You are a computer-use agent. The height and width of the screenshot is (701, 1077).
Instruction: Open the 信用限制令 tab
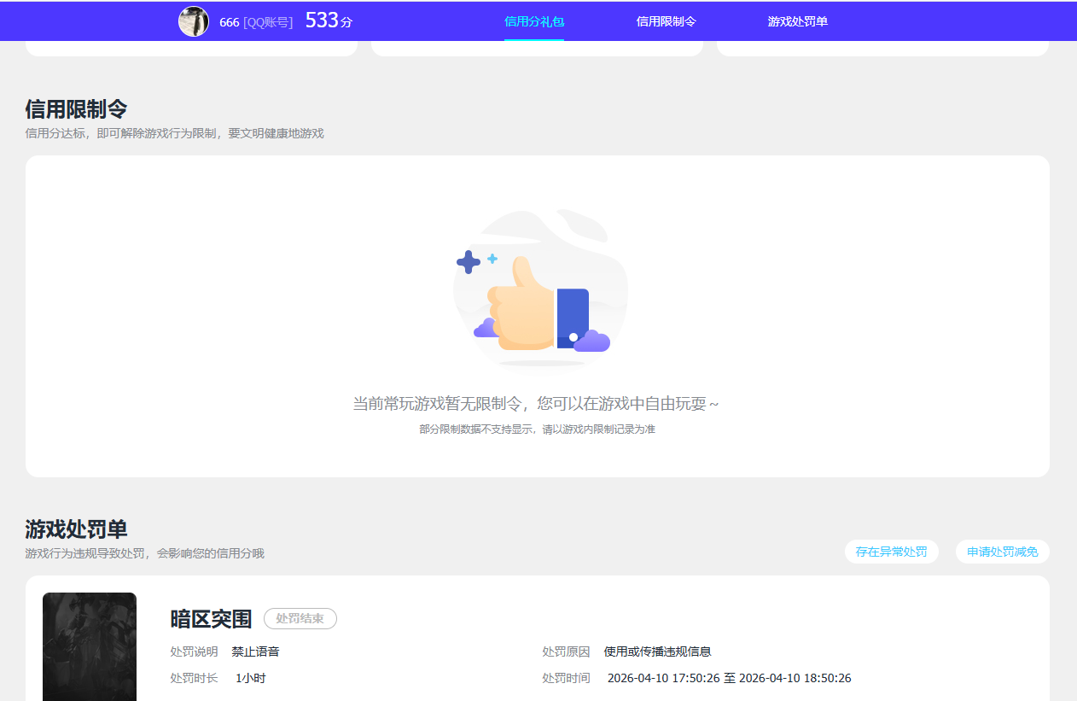point(667,21)
